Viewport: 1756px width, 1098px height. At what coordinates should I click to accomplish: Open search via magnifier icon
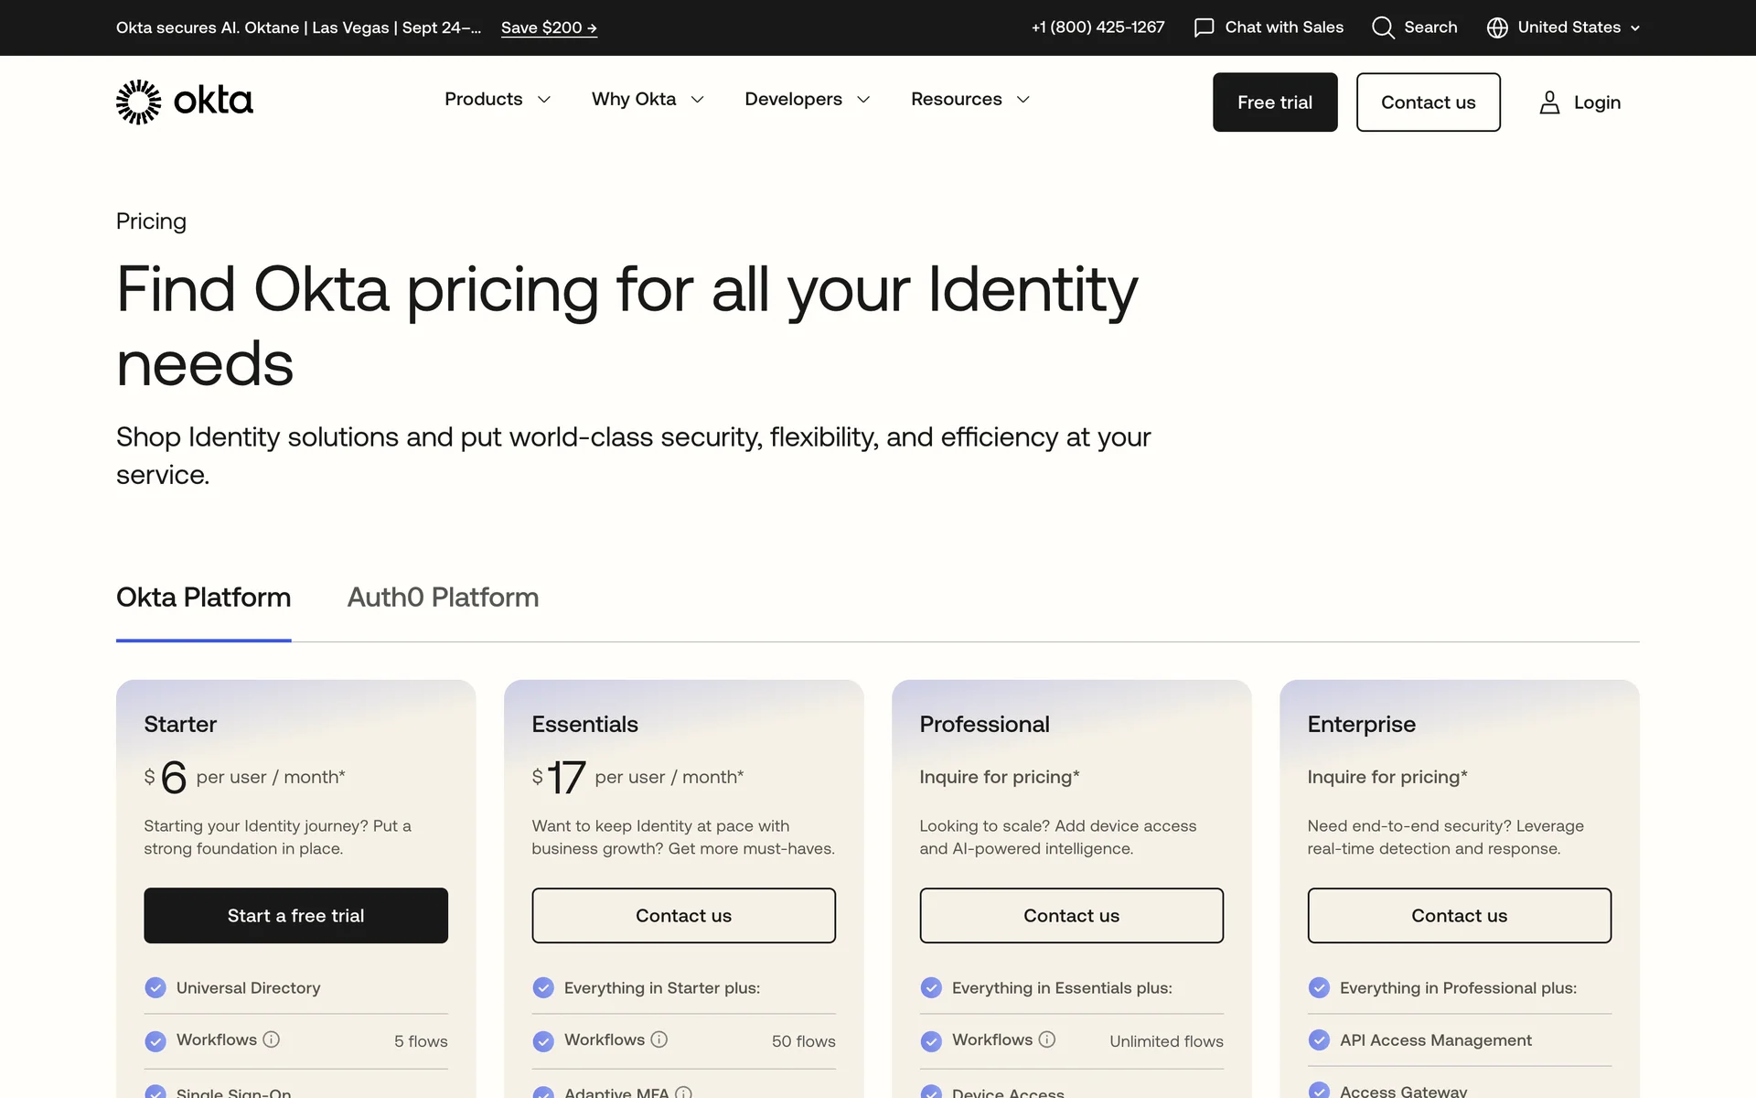[x=1383, y=27]
